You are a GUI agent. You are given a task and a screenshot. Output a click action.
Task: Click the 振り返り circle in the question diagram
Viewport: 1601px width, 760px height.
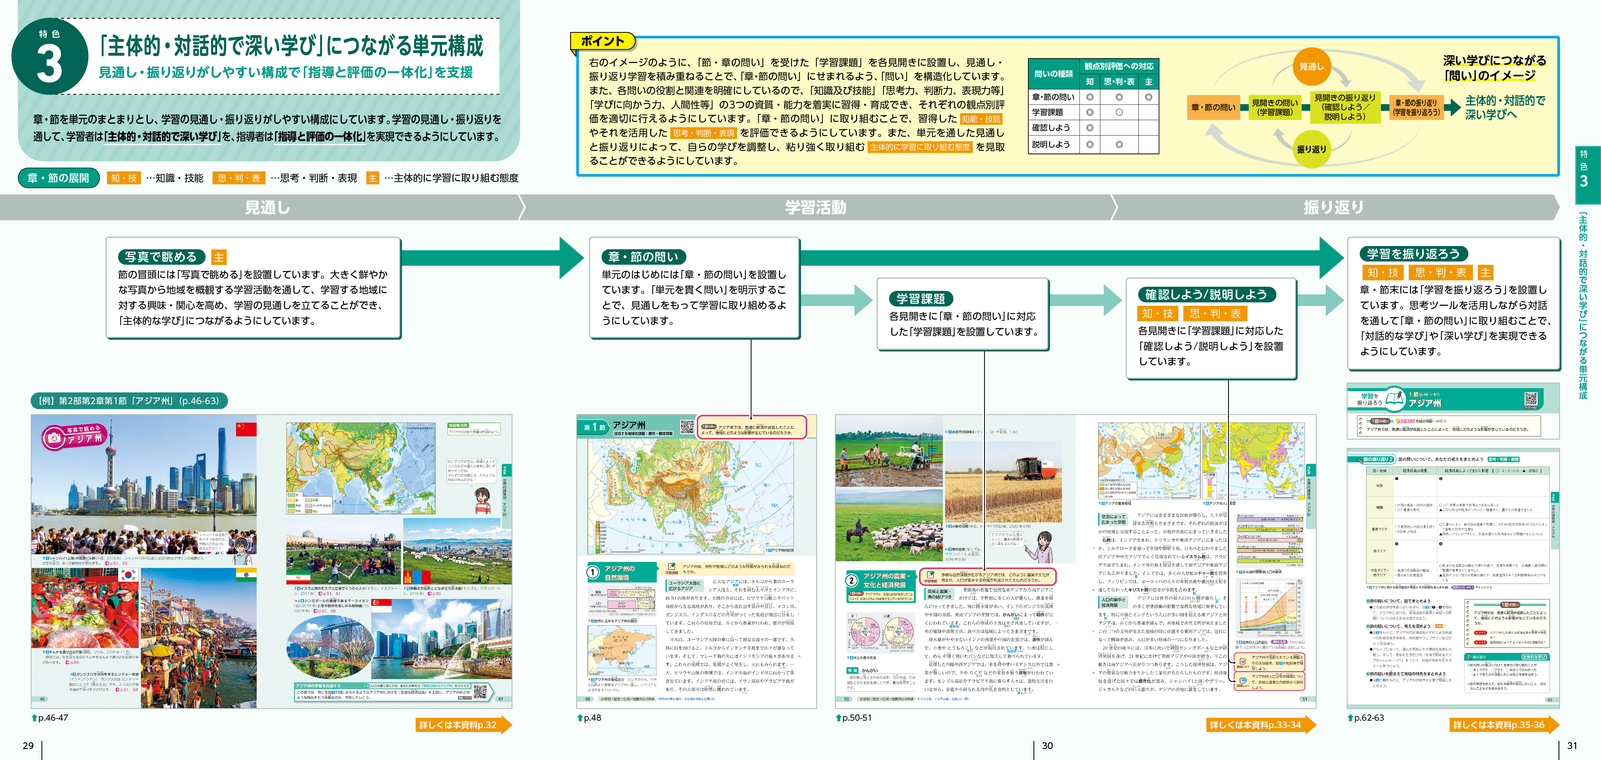(1312, 149)
